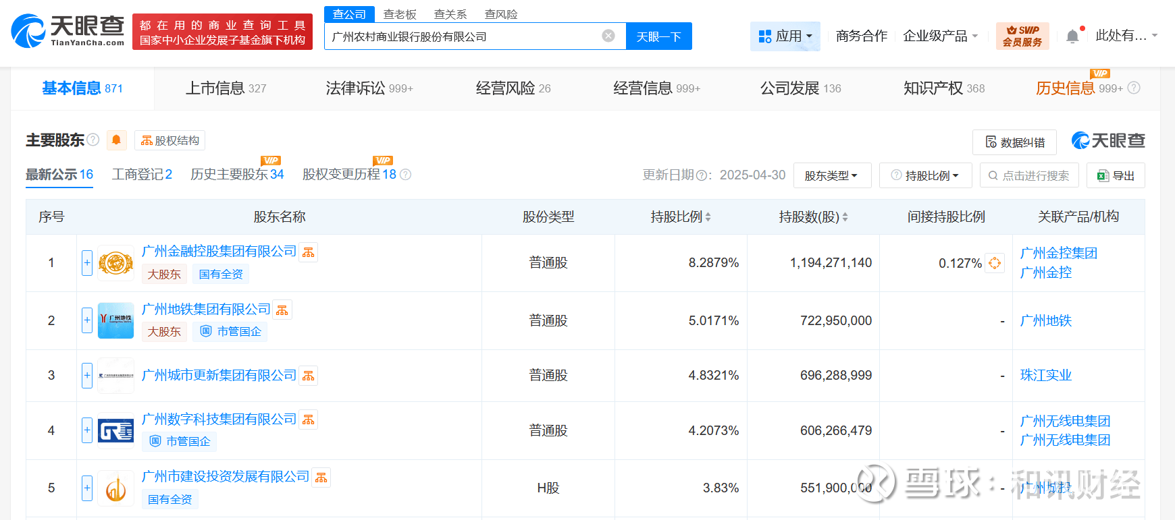Open equity structure icon for 广州市建设投资发展有限公司
Viewport: 1175px width, 520px height.
[321, 478]
